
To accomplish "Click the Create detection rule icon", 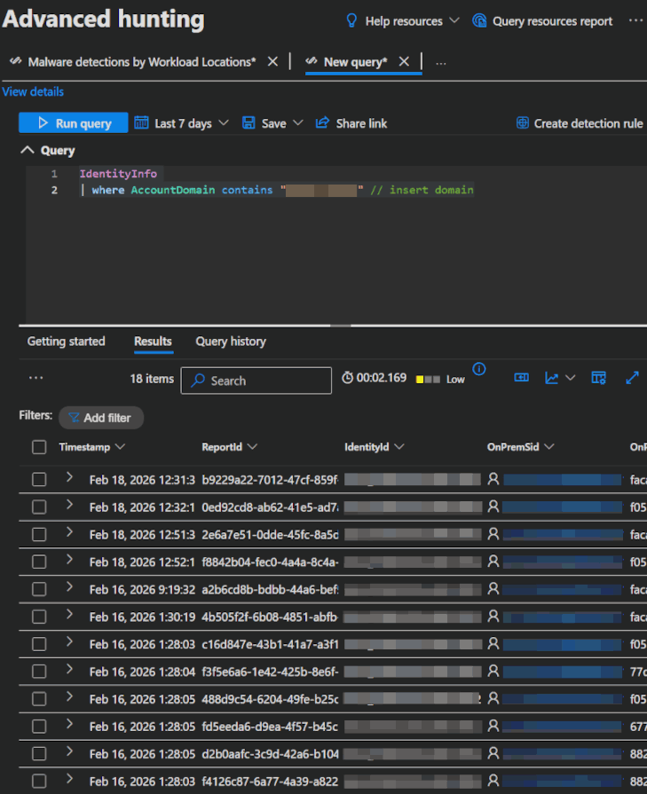I will (x=523, y=123).
